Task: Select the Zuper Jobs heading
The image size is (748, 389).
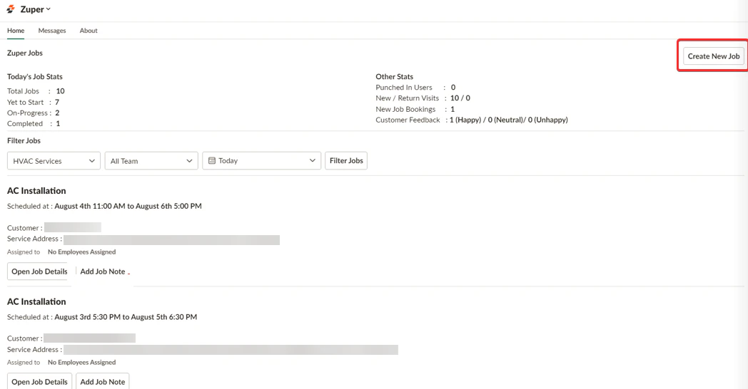Action: click(x=25, y=53)
